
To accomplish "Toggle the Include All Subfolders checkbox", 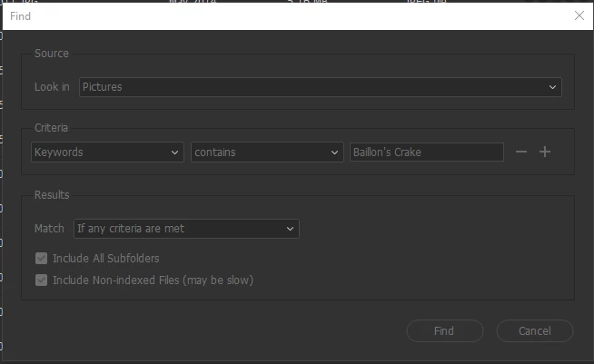I will tap(41, 259).
